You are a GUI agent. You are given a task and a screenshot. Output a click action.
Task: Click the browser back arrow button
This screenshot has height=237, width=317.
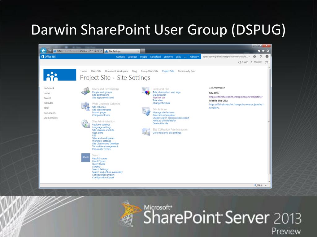point(43,51)
